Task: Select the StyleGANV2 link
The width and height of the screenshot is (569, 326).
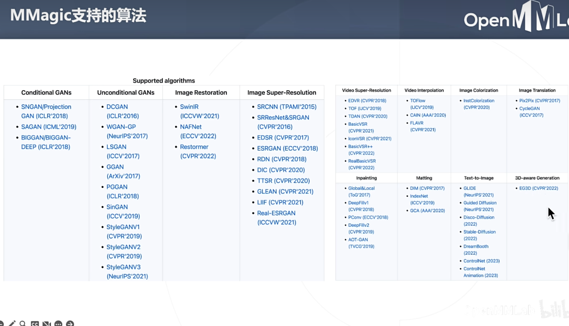Action: [124, 251]
